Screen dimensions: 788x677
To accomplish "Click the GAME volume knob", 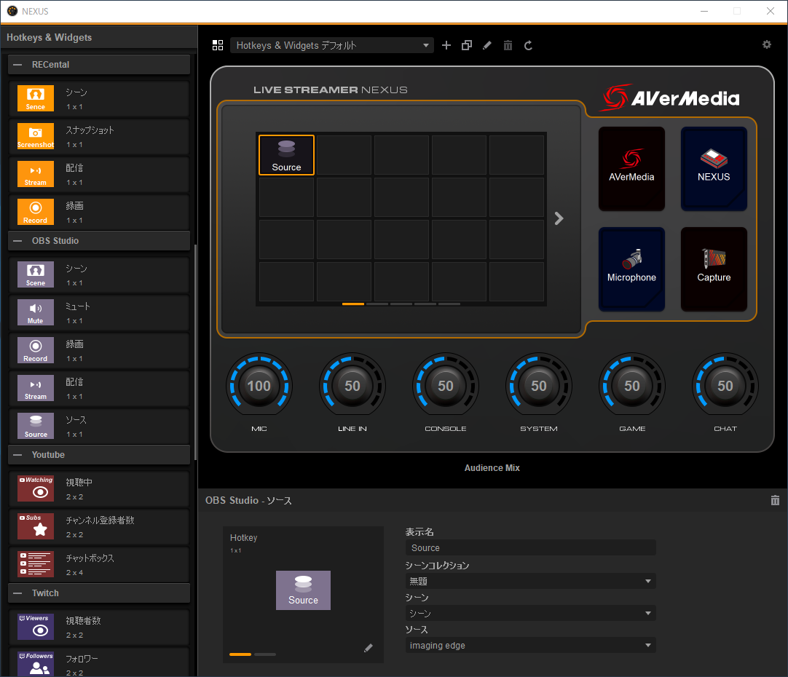I will click(x=632, y=386).
